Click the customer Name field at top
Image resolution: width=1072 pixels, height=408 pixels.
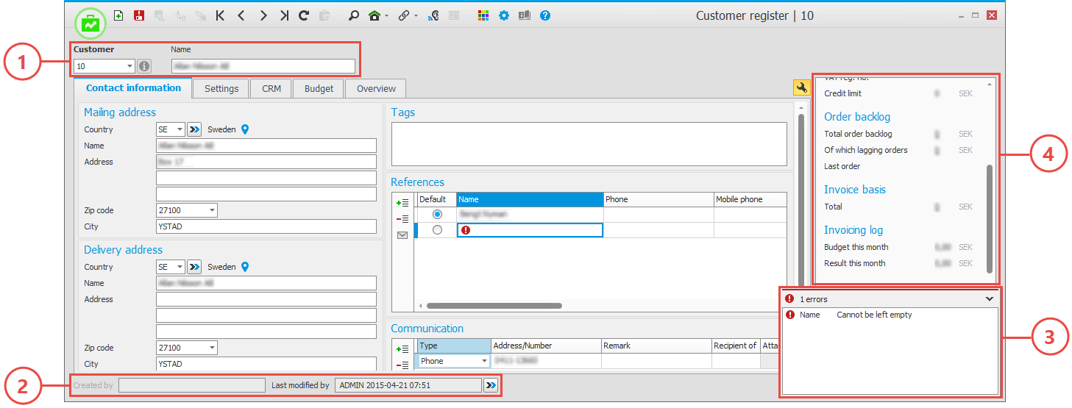tap(263, 66)
